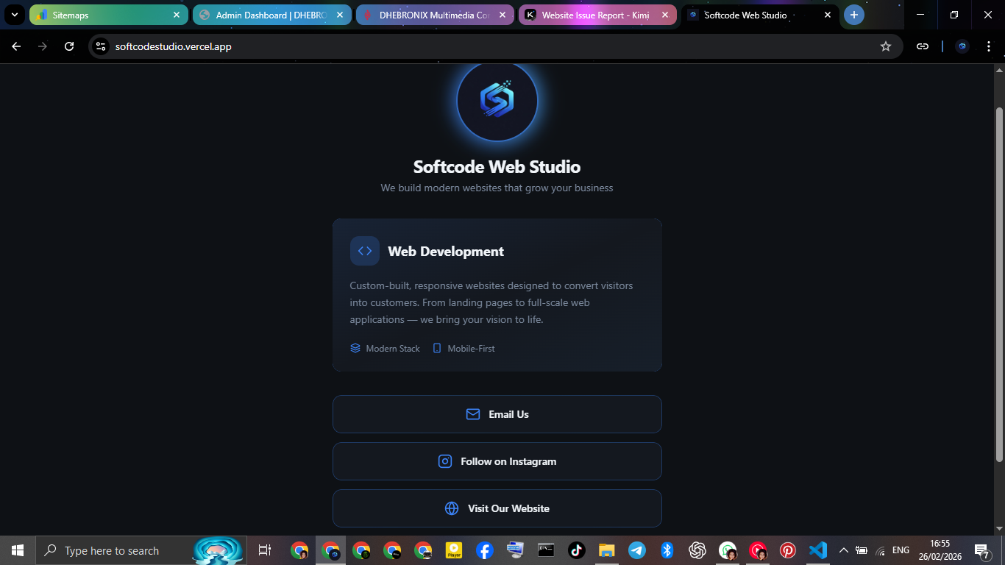Click the browser back navigation arrow
The width and height of the screenshot is (1005, 565).
tap(15, 46)
